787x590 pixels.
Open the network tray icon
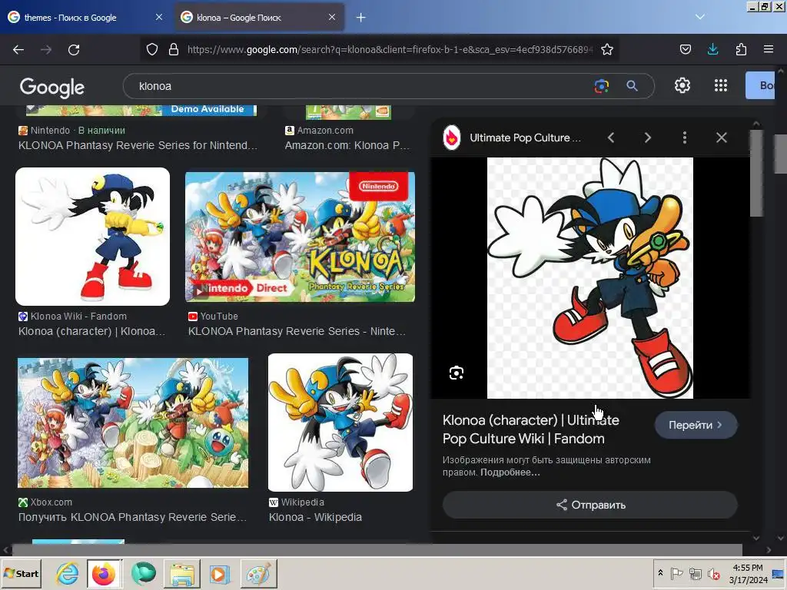(x=695, y=573)
